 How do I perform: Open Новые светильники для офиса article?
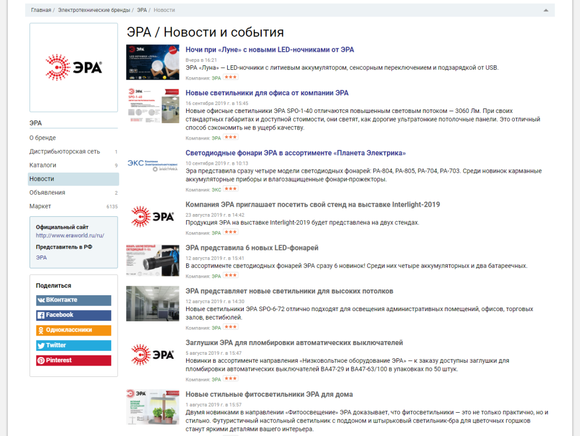[x=267, y=93]
